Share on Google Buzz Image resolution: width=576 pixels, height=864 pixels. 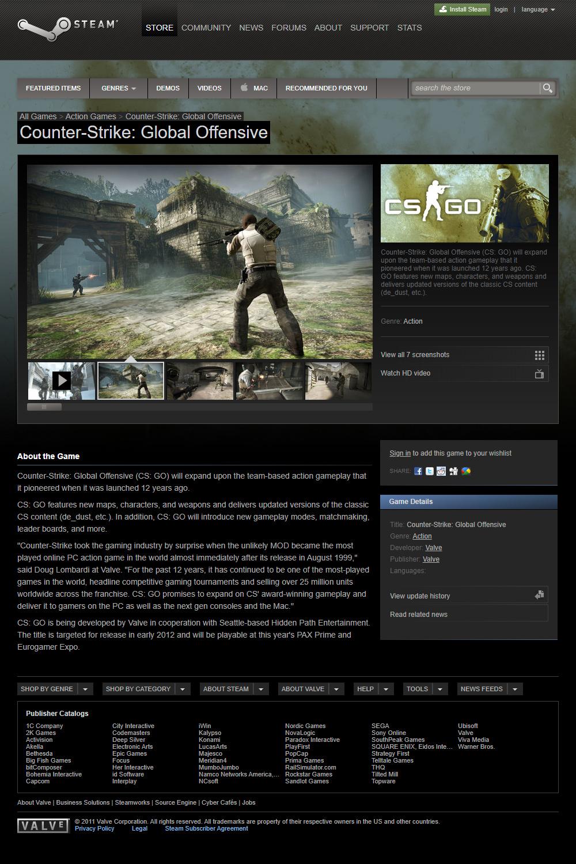click(466, 471)
